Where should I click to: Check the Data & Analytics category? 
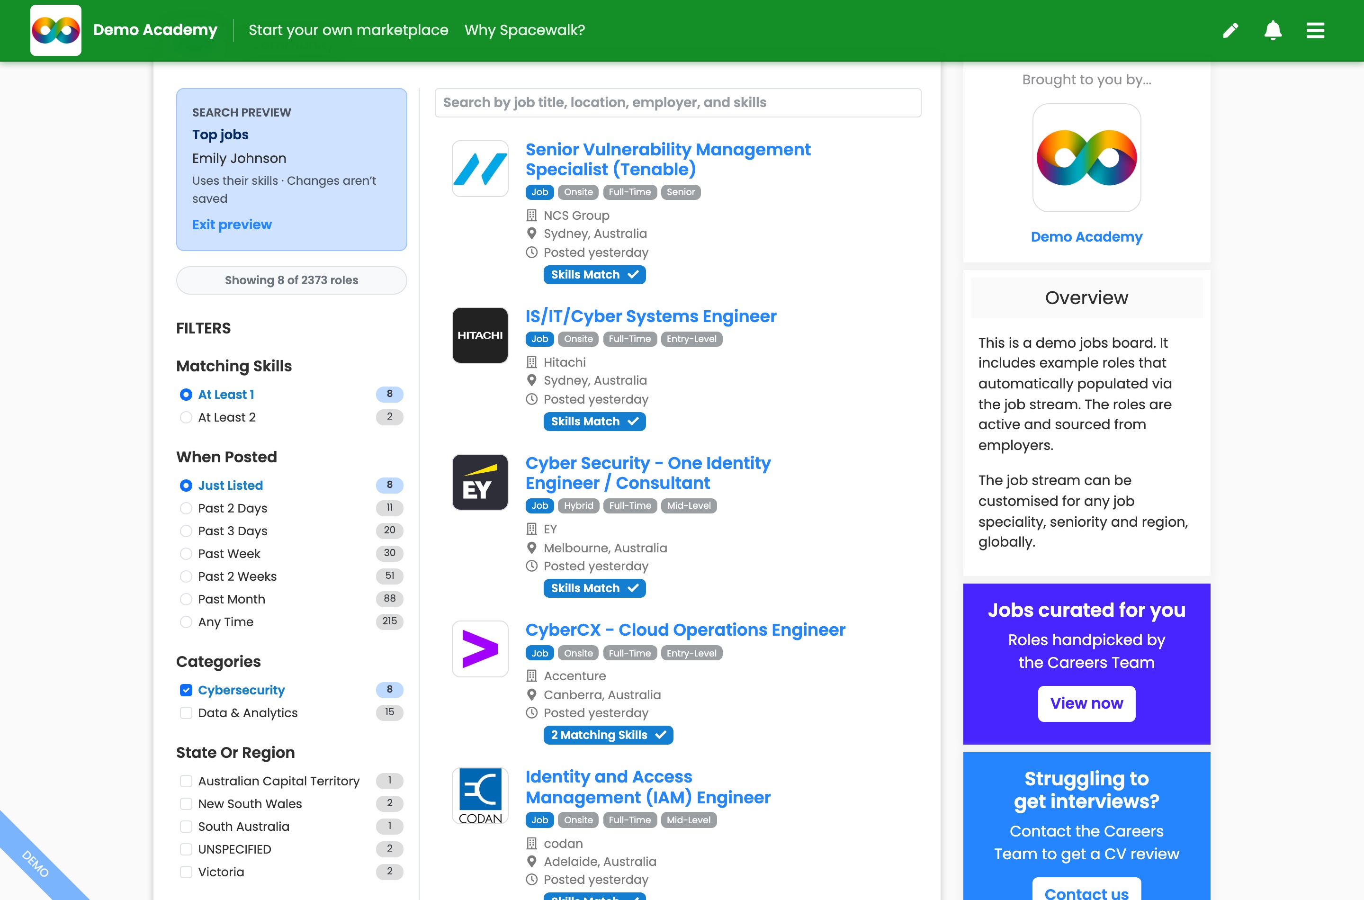(186, 713)
